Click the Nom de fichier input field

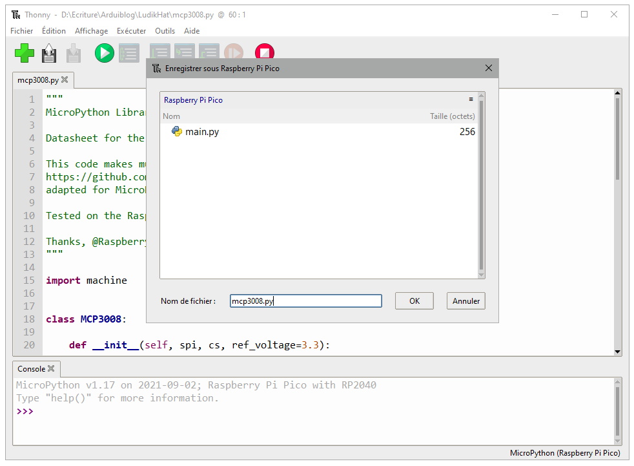pyautogui.click(x=305, y=301)
